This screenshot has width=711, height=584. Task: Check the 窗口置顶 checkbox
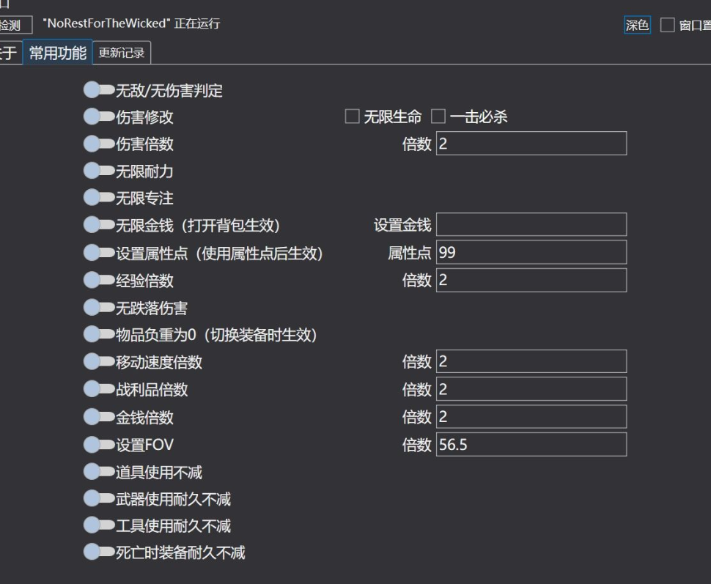click(x=667, y=25)
